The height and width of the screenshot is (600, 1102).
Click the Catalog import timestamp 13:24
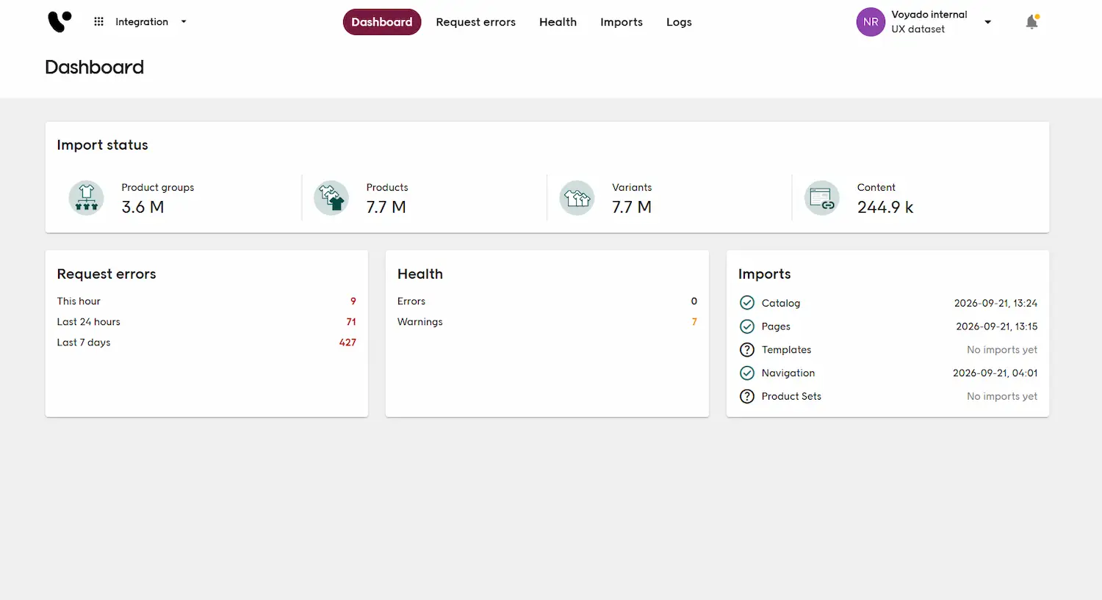coord(996,303)
